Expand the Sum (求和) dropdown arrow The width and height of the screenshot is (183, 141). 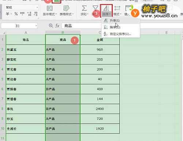coord(87,14)
